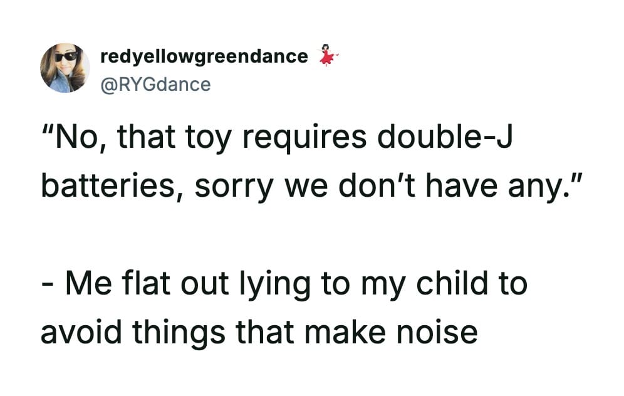Screen dimensions: 624x396
Task: Open the redyellowgreendance display name
Action: (204, 56)
